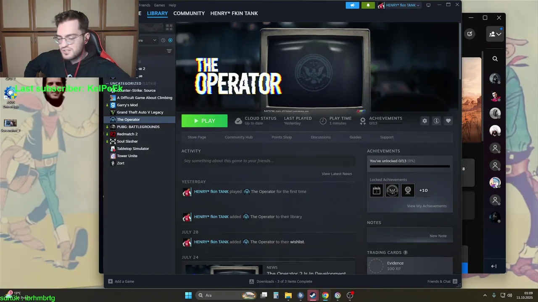Click Windows taskbar search box
Image resolution: width=538 pixels, height=302 pixels.
pos(226,295)
